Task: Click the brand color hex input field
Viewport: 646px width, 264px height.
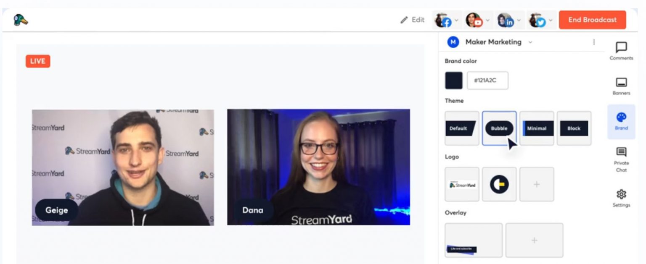Action: click(x=487, y=81)
